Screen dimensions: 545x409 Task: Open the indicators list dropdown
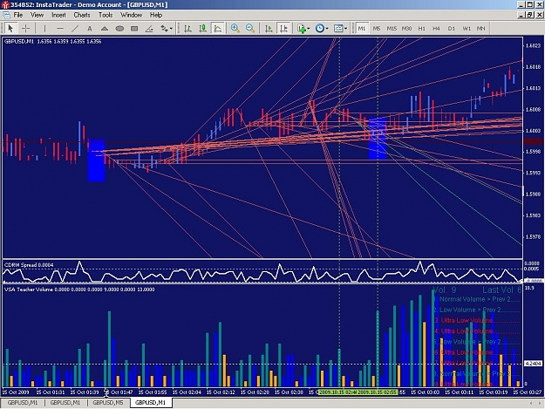[x=303, y=29]
